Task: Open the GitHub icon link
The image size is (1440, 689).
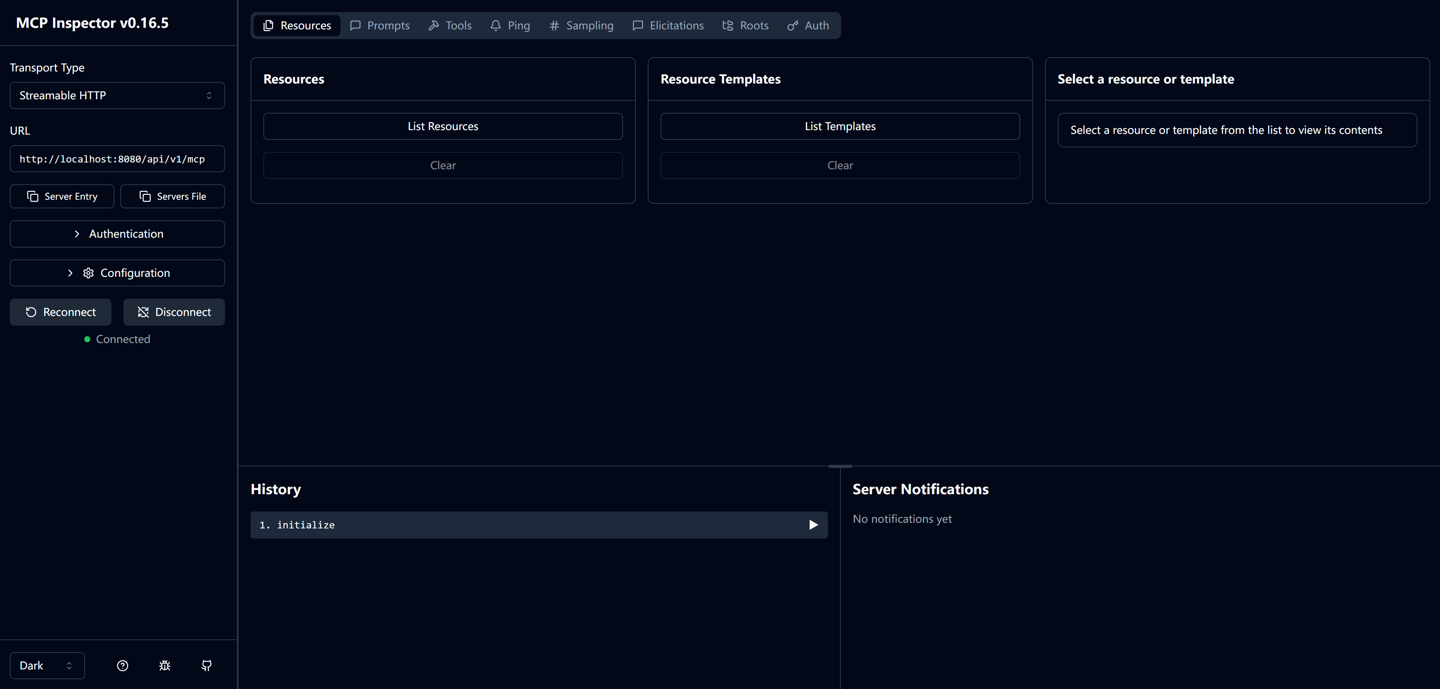Action: click(206, 666)
